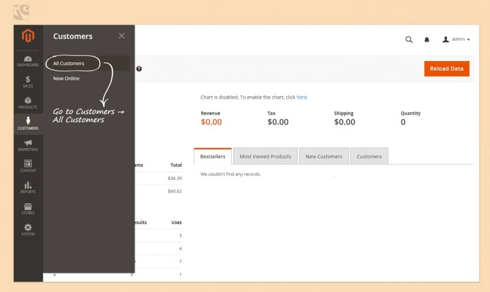Click the $36.39 total cell
Screen dimensions: 490x292
(x=175, y=178)
